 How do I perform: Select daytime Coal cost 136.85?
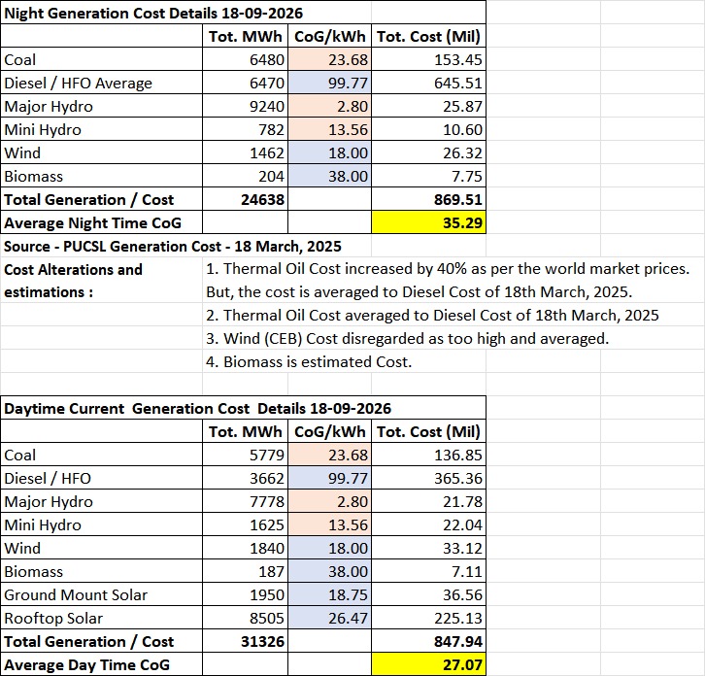coord(428,455)
